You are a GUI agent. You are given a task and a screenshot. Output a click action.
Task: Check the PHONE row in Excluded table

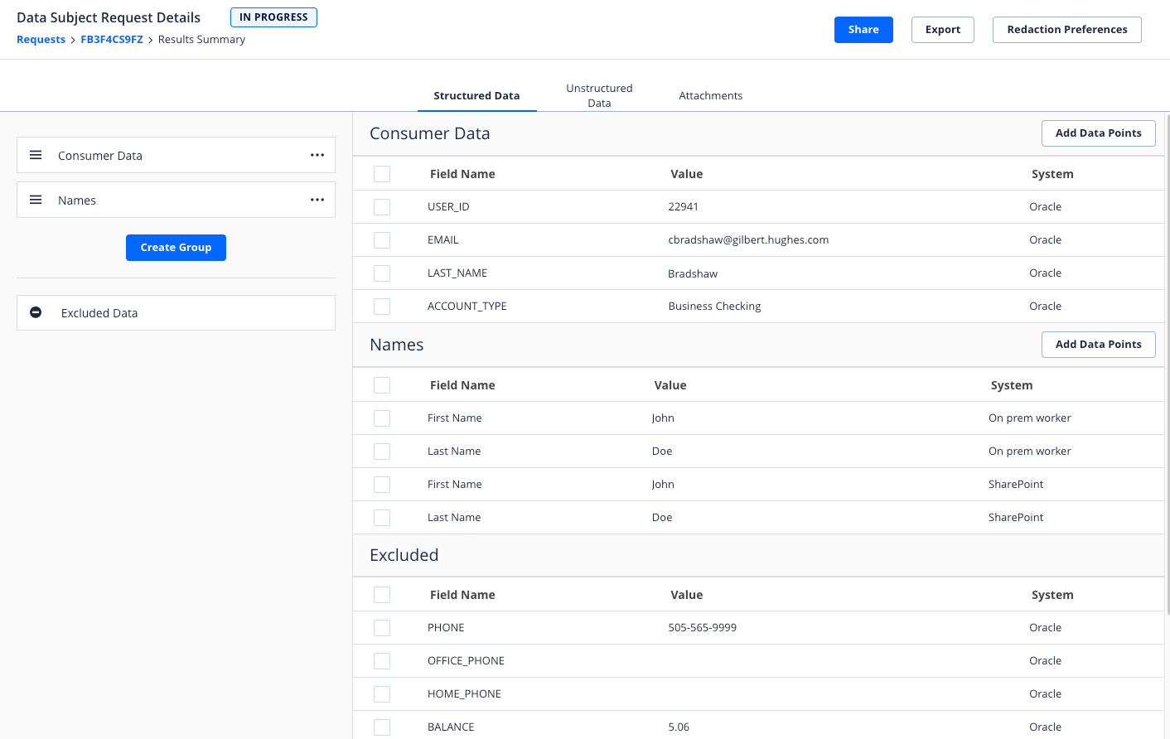pyautogui.click(x=382, y=628)
